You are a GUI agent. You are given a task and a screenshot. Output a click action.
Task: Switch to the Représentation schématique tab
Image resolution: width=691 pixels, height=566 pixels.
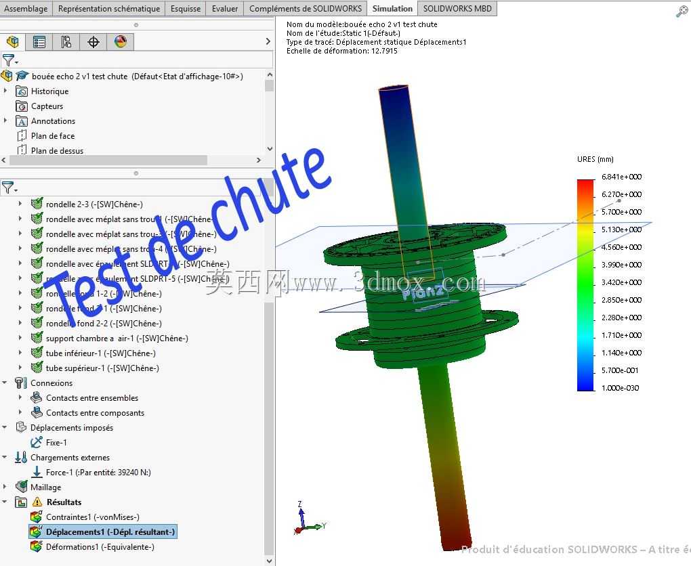click(109, 8)
